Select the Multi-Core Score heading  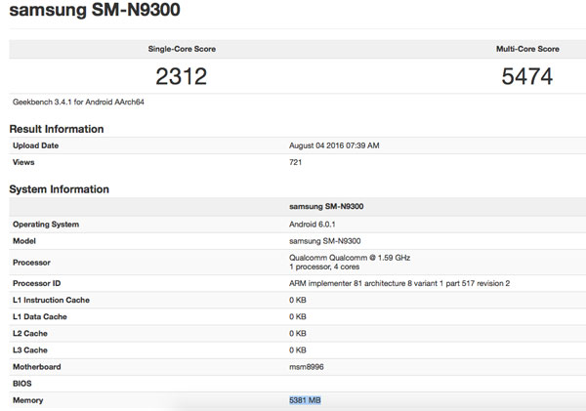pos(527,49)
